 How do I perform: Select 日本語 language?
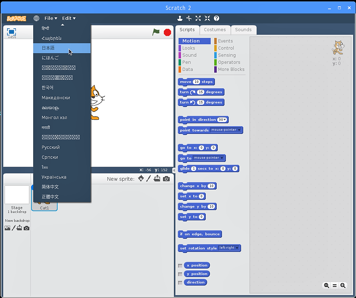coord(62,48)
